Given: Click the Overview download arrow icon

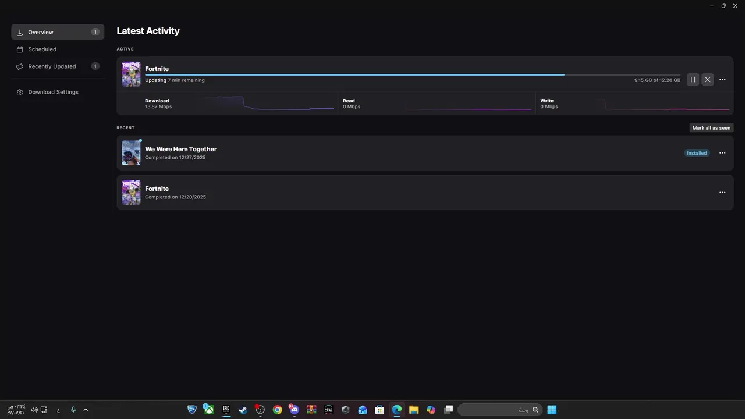Looking at the screenshot, I should point(20,33).
